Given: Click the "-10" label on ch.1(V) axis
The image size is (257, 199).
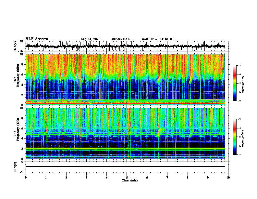Looking at the screenshot, I should point(21,51).
